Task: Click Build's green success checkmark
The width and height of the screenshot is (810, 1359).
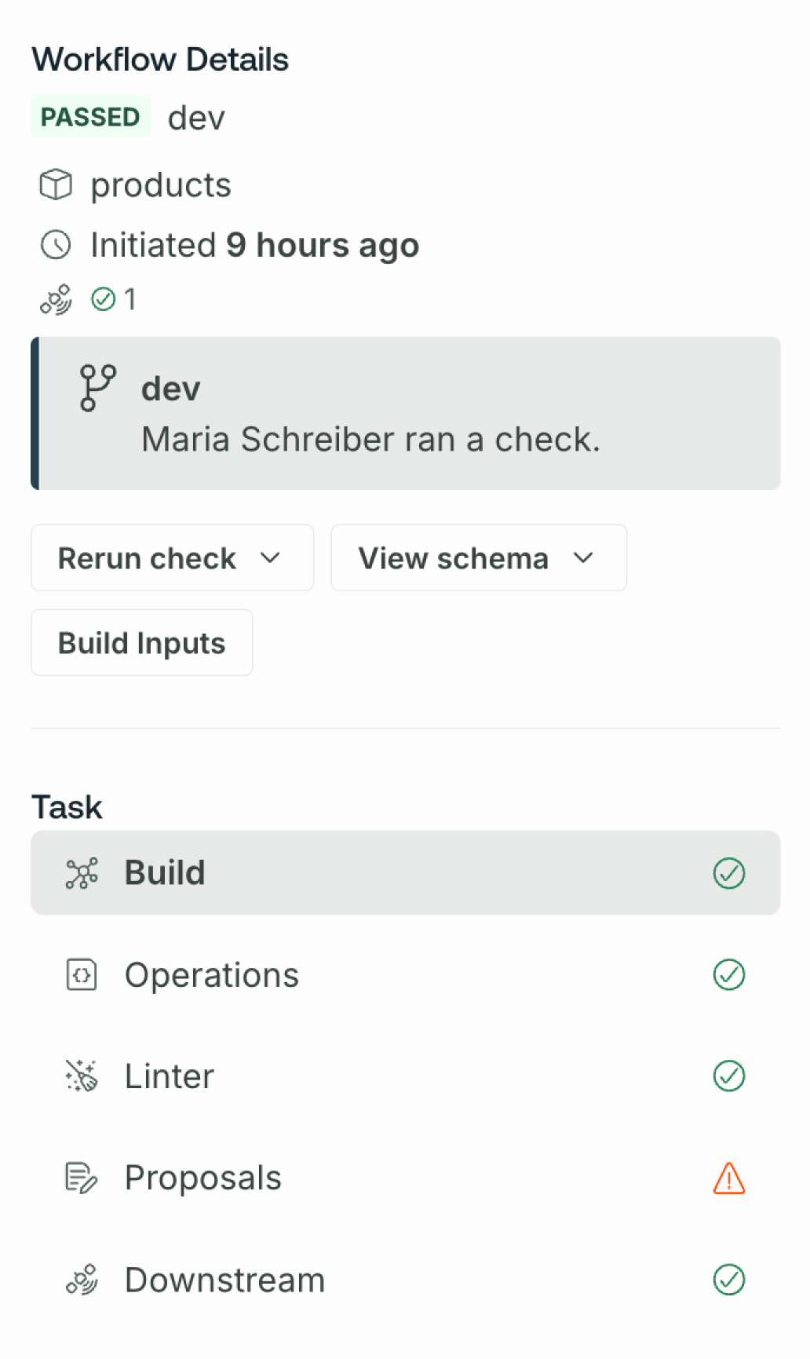Action: [x=729, y=873]
